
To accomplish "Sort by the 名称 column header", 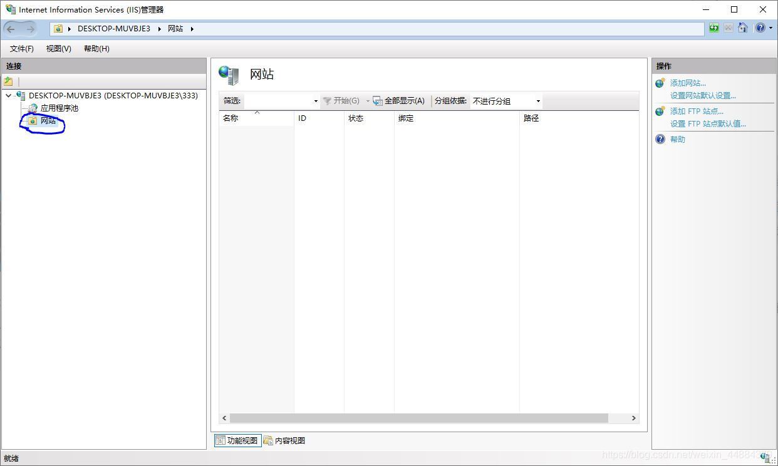I will [x=256, y=118].
